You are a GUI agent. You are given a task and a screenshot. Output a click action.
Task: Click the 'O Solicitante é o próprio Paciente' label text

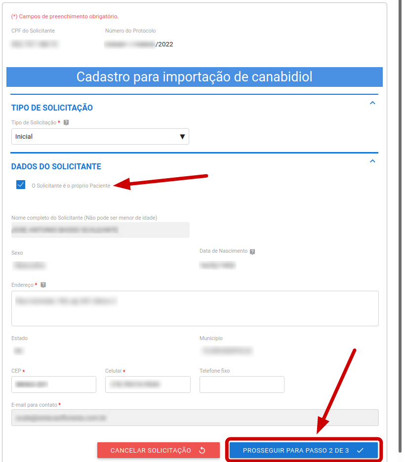tap(71, 186)
